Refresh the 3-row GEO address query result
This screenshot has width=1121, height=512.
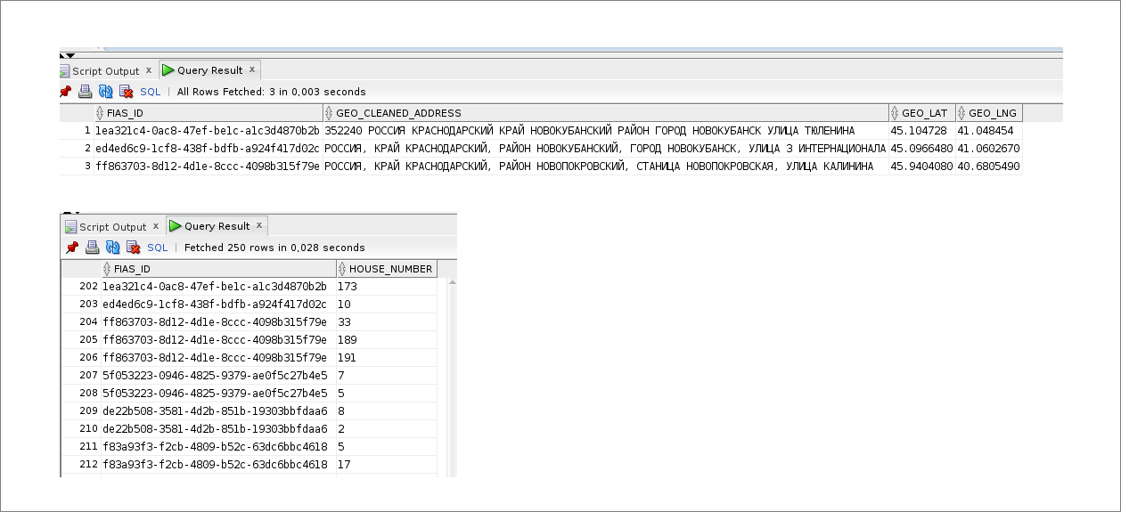(x=105, y=92)
